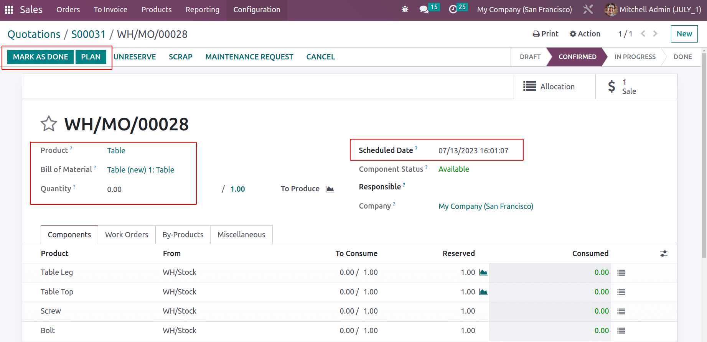Open the S00031 breadcrumb link

click(x=88, y=34)
